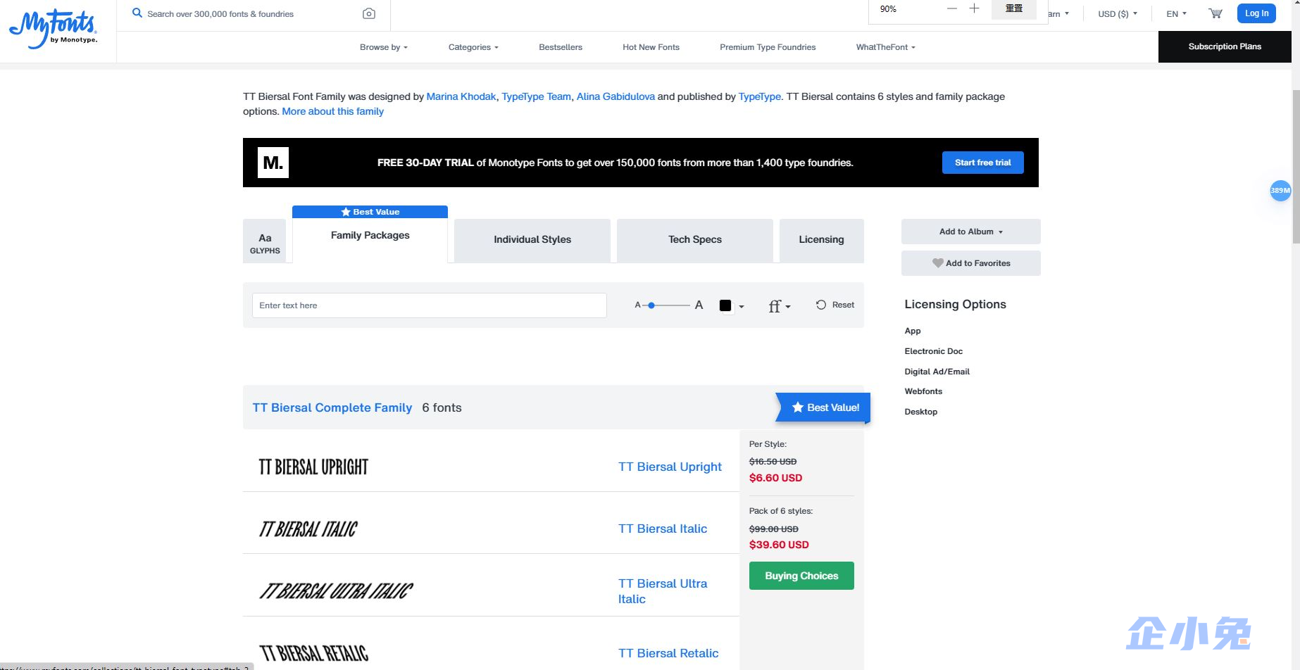
Task: Expand the Add to Album dropdown
Action: click(x=970, y=232)
